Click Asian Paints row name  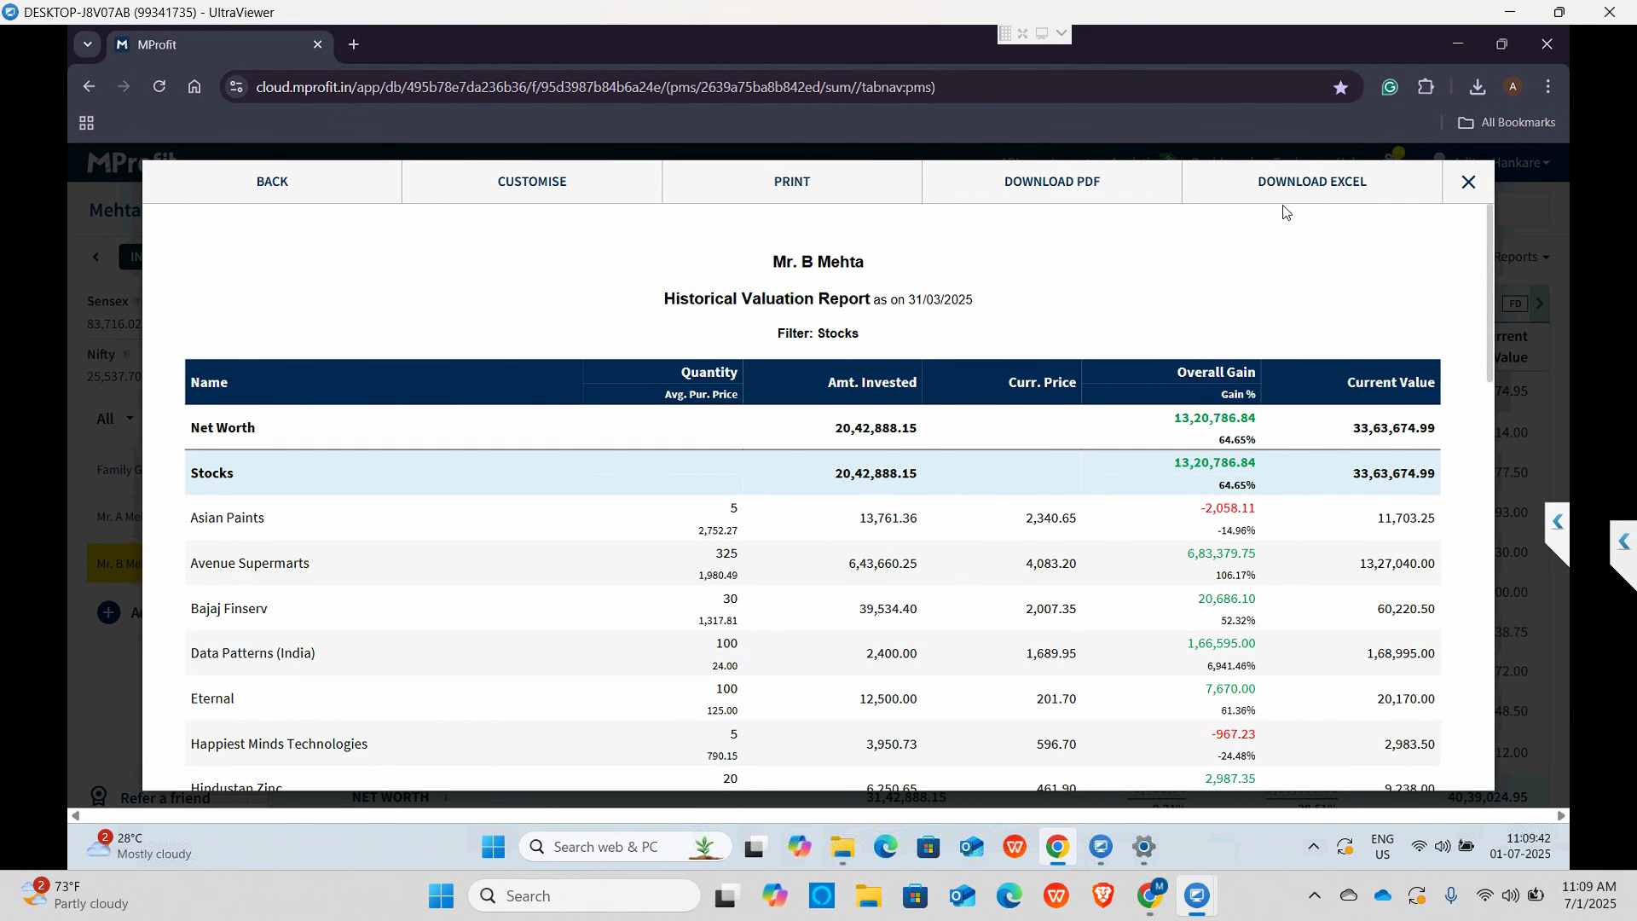point(228,518)
